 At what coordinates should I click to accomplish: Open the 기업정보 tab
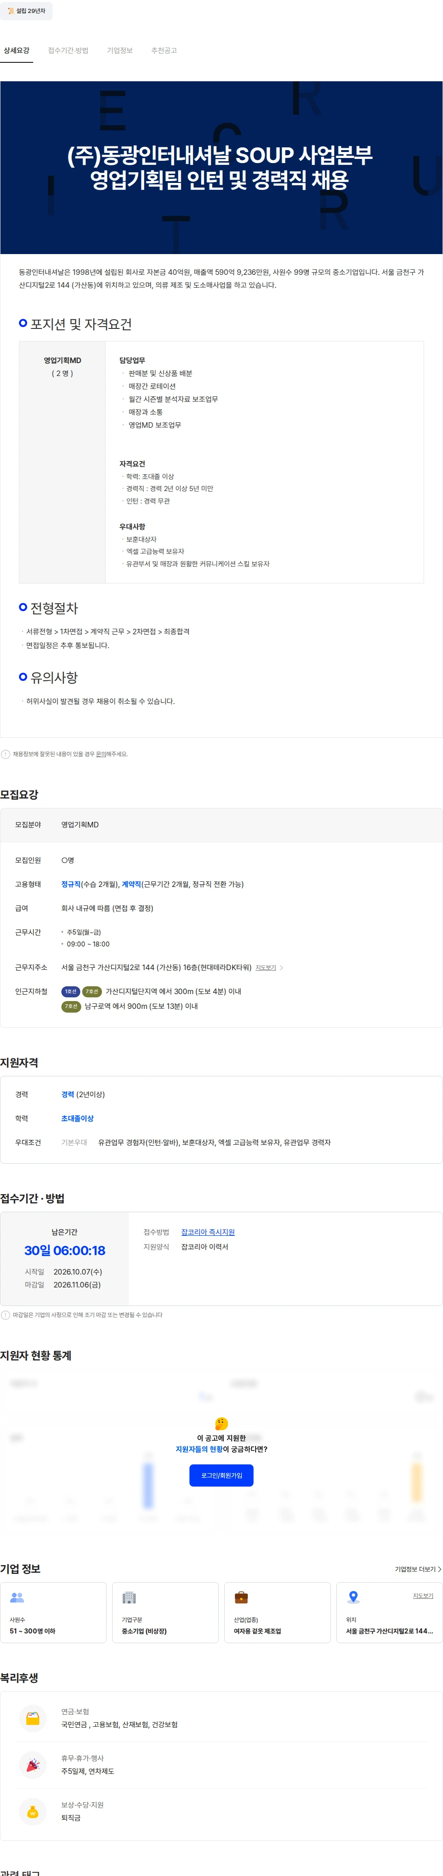click(120, 50)
